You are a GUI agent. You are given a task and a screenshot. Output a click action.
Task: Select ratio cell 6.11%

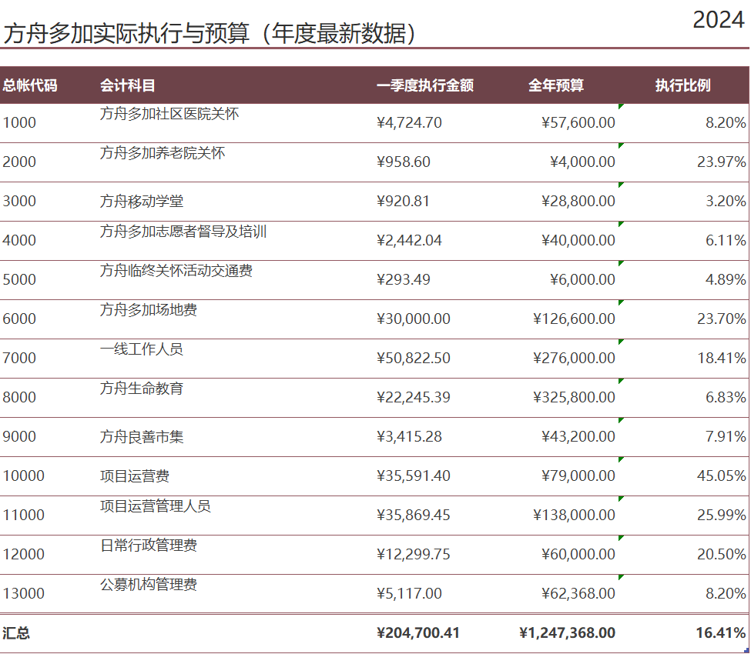726,240
